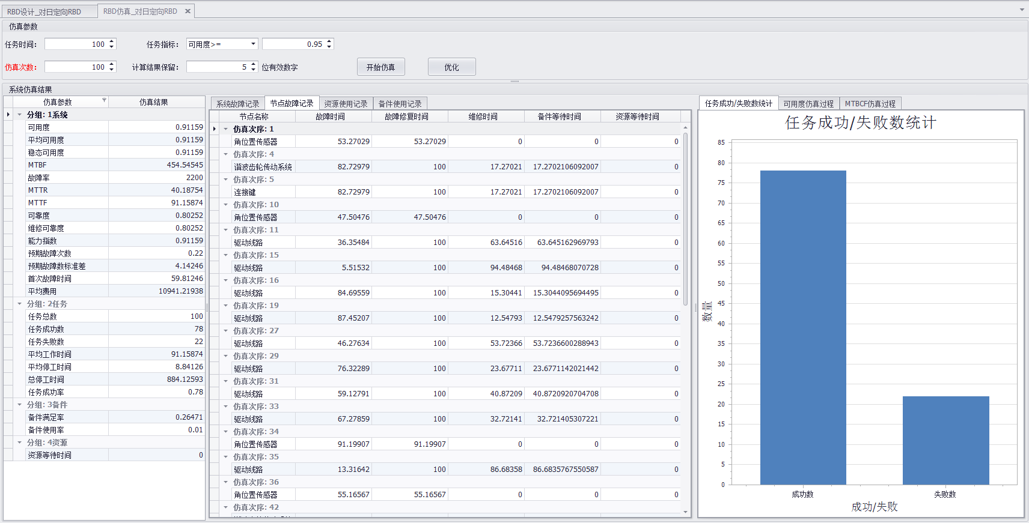Click the filter icon in 仿真参数 column header

104,100
